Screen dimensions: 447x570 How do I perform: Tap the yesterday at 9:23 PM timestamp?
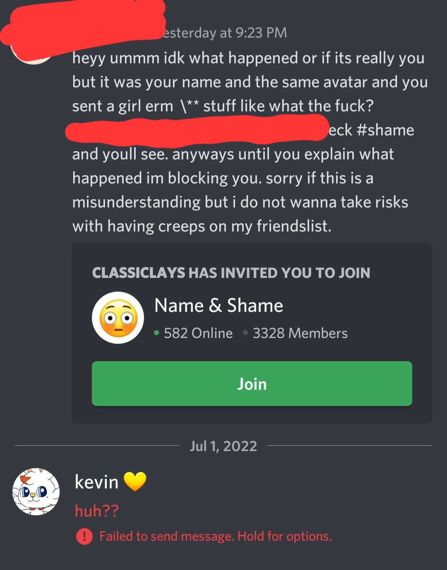click(x=225, y=33)
